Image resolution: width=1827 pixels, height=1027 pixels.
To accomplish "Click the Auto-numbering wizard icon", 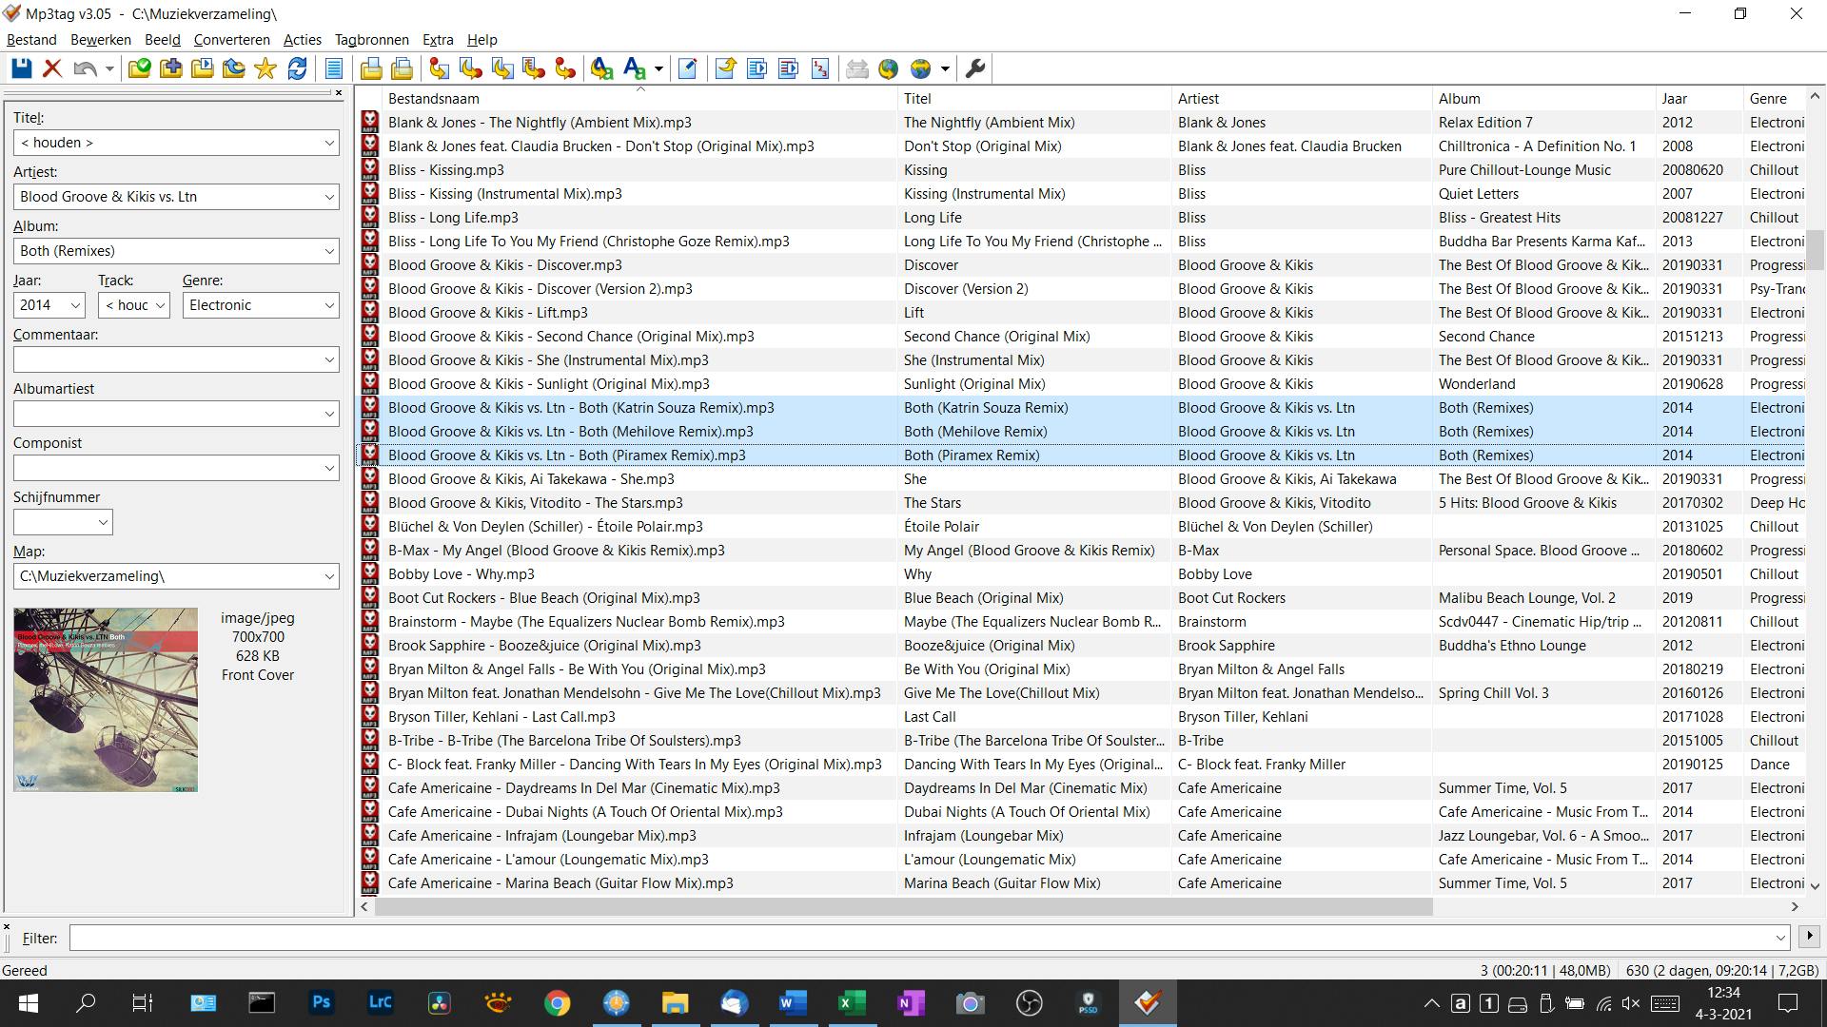I will click(820, 68).
